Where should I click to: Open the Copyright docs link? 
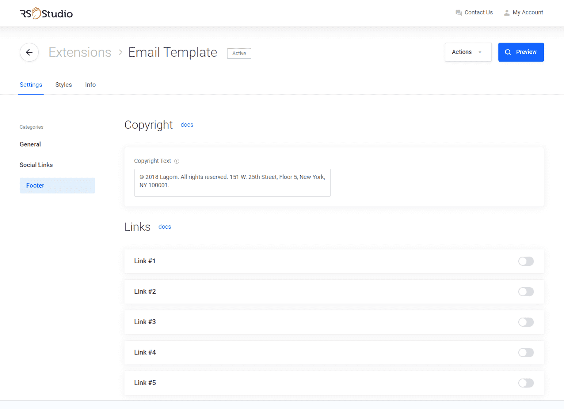click(x=187, y=125)
